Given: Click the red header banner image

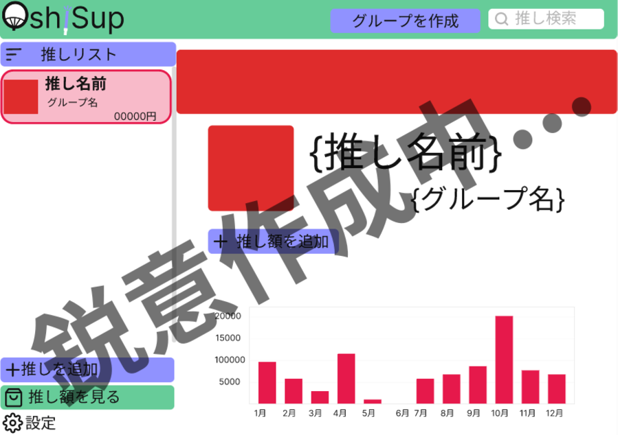Looking at the screenshot, I should (x=397, y=82).
